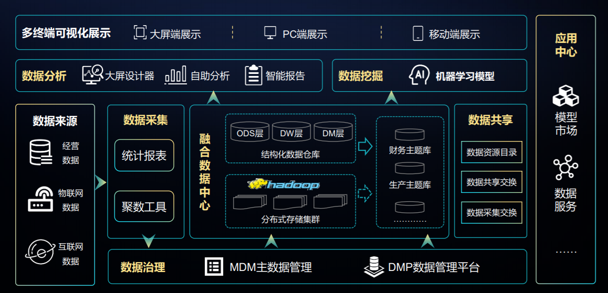Click the ODS层 cylinder
Screen dimensions: 608x293
pos(250,132)
